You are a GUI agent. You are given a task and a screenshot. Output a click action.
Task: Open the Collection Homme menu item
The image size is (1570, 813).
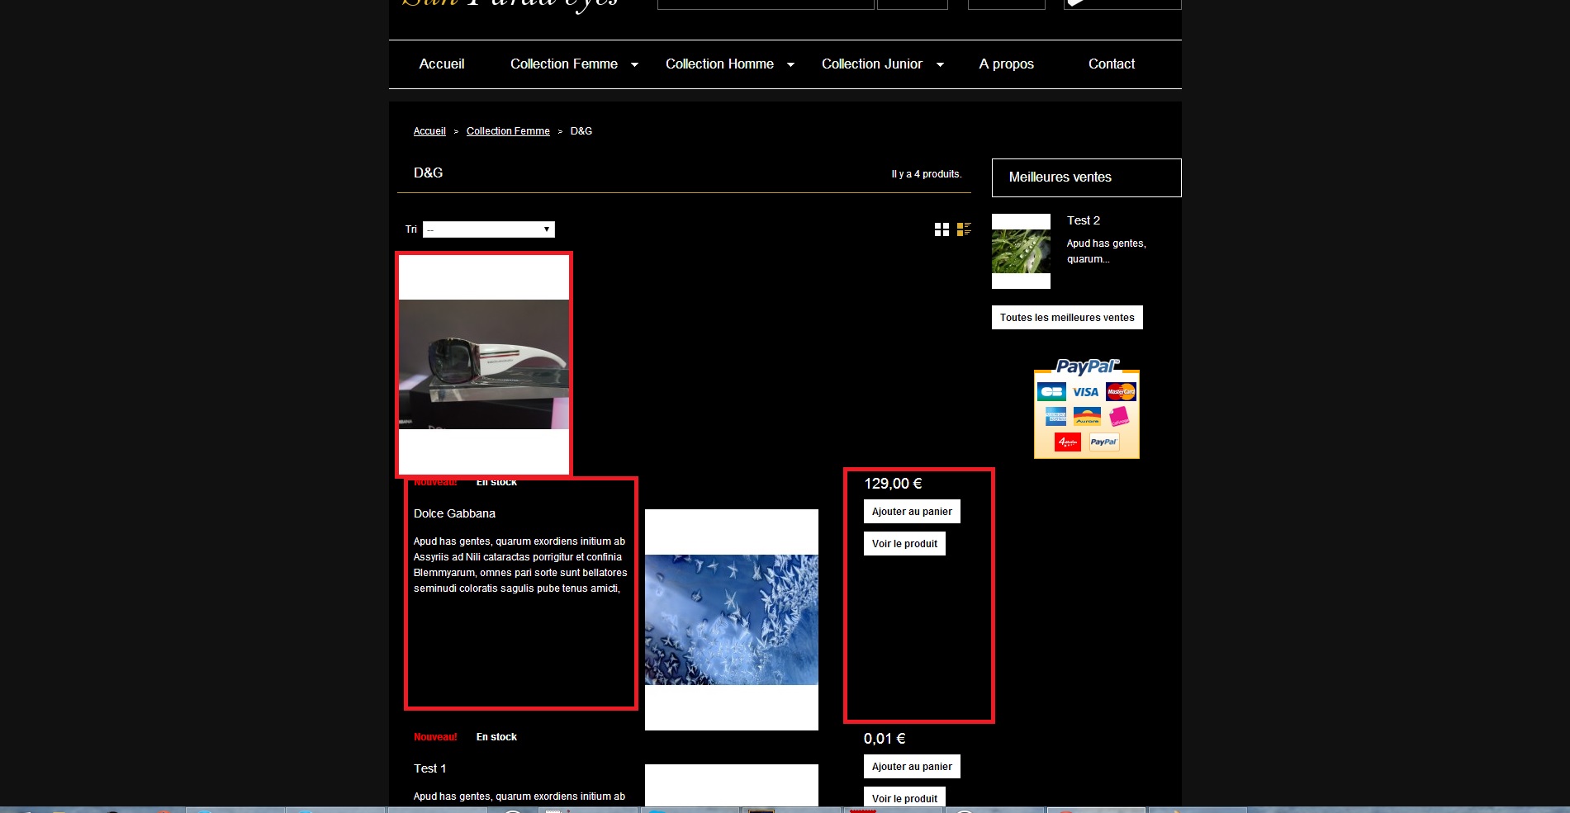(x=719, y=64)
